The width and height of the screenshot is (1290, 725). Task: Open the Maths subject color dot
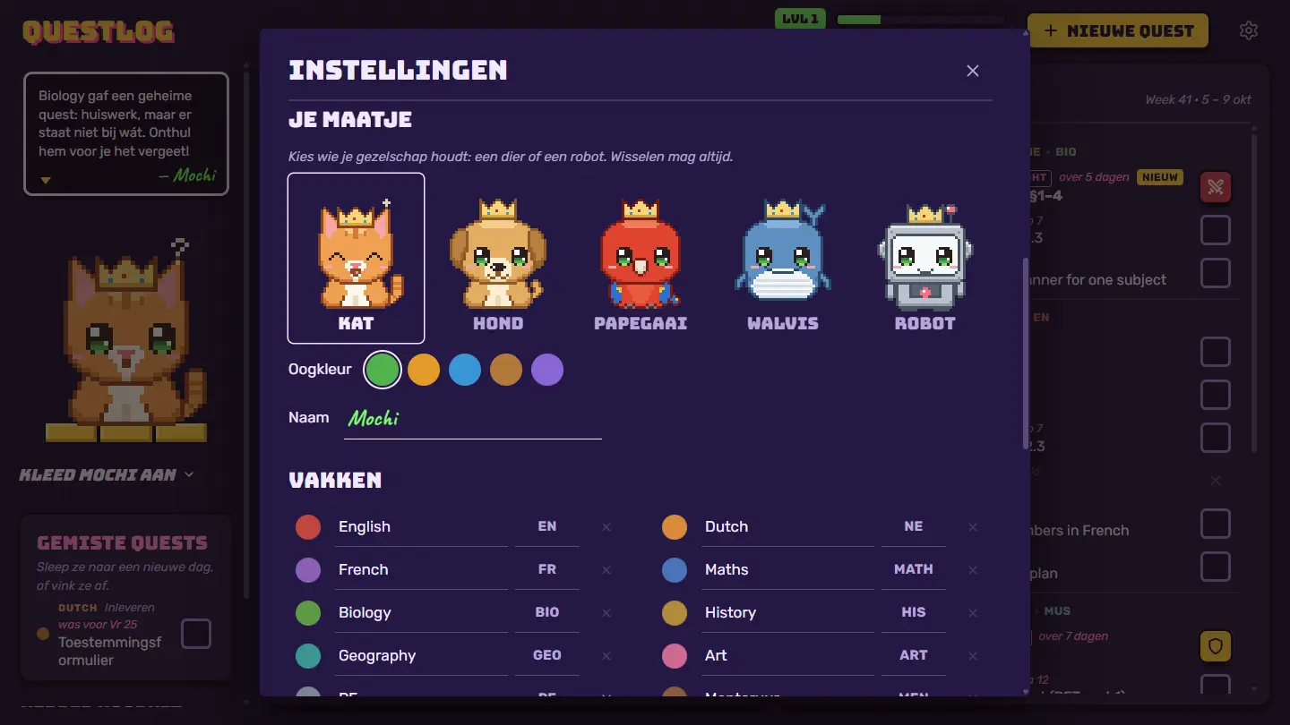pos(675,570)
